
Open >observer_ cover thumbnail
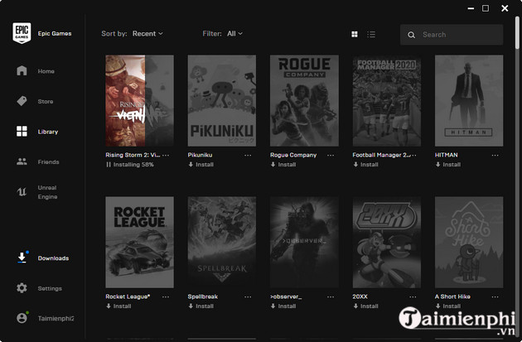[304, 242]
